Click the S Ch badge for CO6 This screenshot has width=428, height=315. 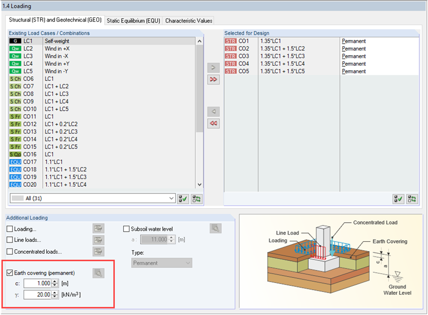pos(15,79)
